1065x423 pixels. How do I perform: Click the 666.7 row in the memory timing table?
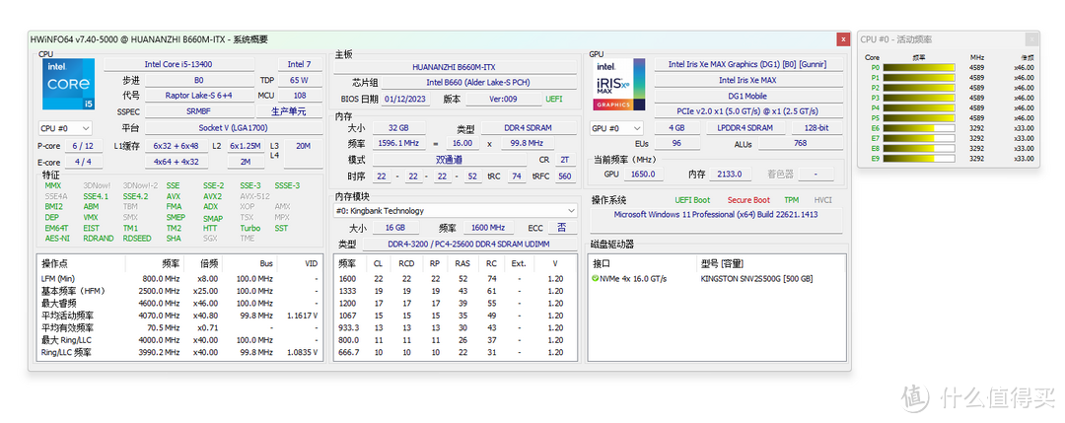tap(453, 352)
